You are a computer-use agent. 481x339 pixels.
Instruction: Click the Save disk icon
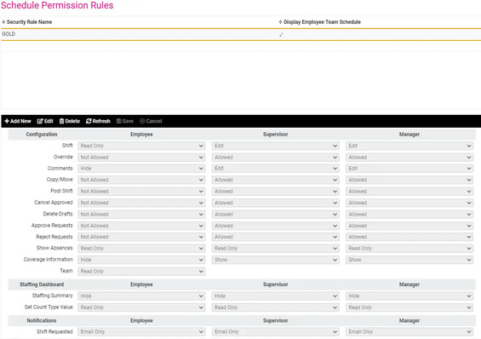pyautogui.click(x=119, y=121)
